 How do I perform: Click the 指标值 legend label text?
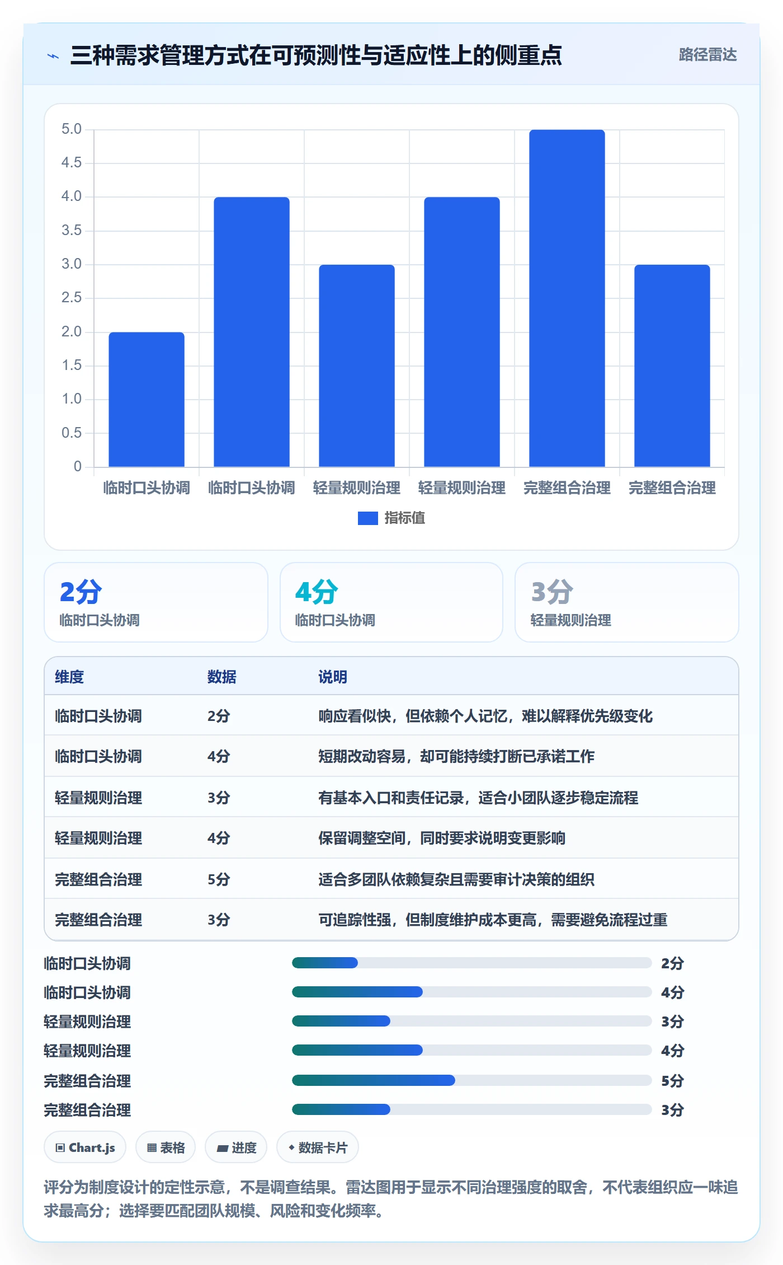click(404, 518)
